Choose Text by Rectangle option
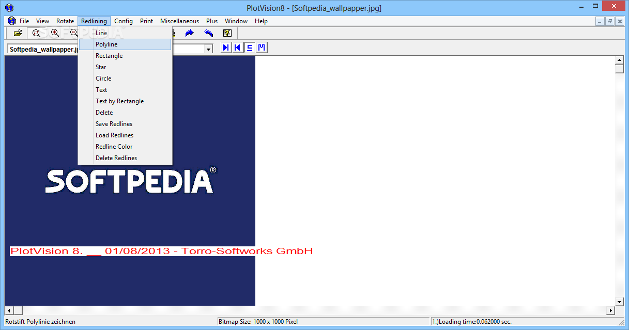Screen dimensions: 629x330 pos(125,101)
